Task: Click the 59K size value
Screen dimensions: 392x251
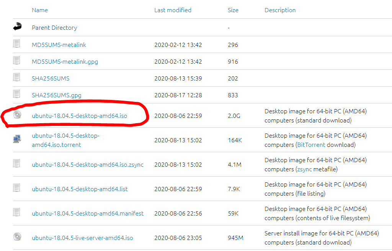Action: tap(233, 213)
